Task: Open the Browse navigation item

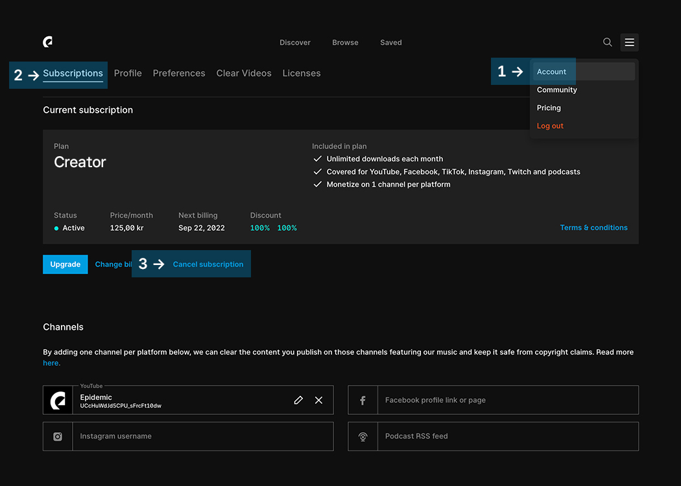Action: (345, 43)
